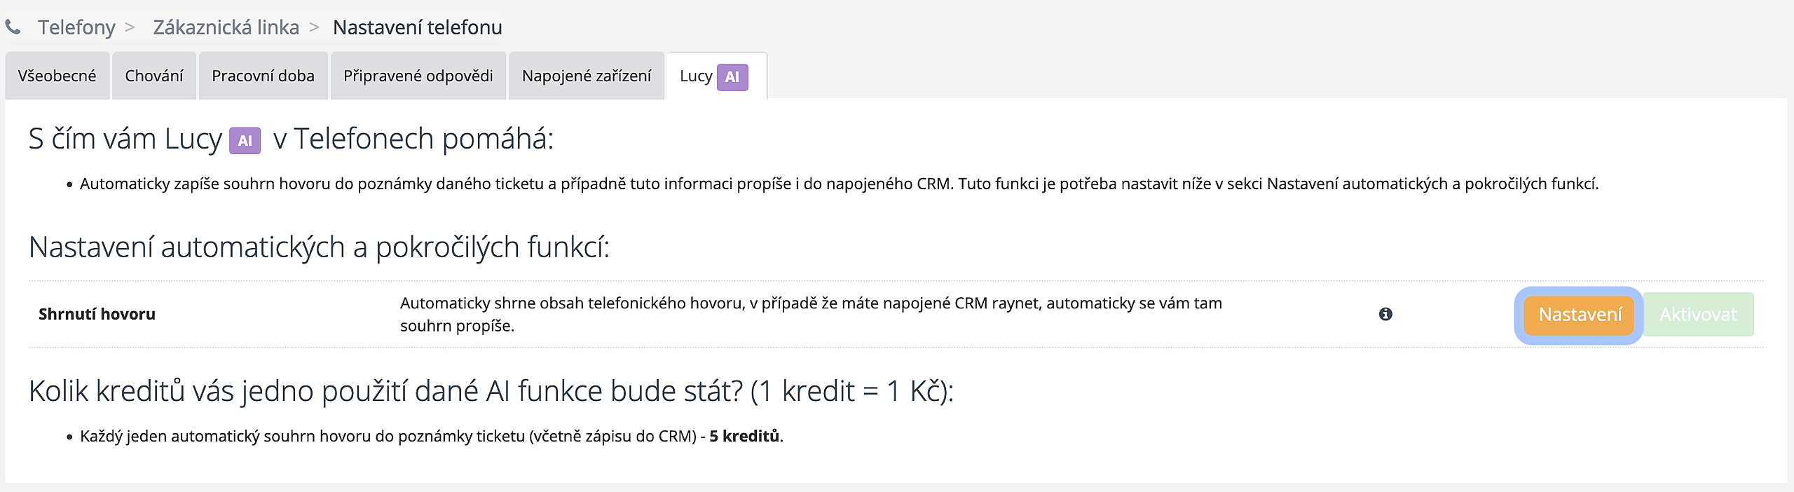Click the Shrnutí hovoru row label
This screenshot has width=1794, height=492.
click(97, 314)
